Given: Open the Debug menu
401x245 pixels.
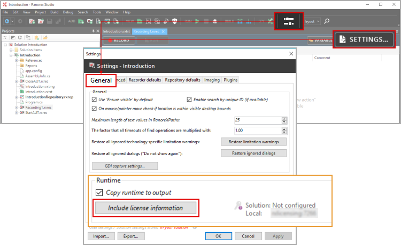Looking at the screenshot, I should 68,12.
